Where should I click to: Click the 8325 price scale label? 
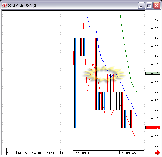155,100
